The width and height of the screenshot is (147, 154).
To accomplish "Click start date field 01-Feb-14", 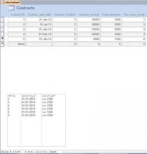I will [x=39, y=34].
